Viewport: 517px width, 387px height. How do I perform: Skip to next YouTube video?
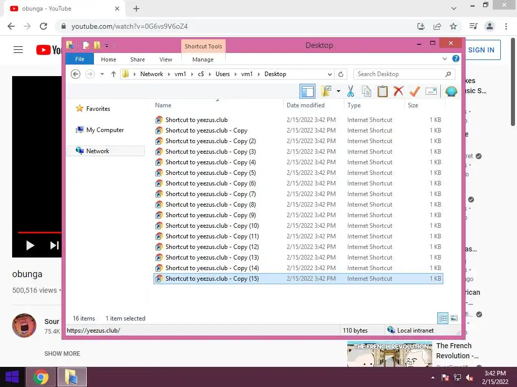point(54,245)
